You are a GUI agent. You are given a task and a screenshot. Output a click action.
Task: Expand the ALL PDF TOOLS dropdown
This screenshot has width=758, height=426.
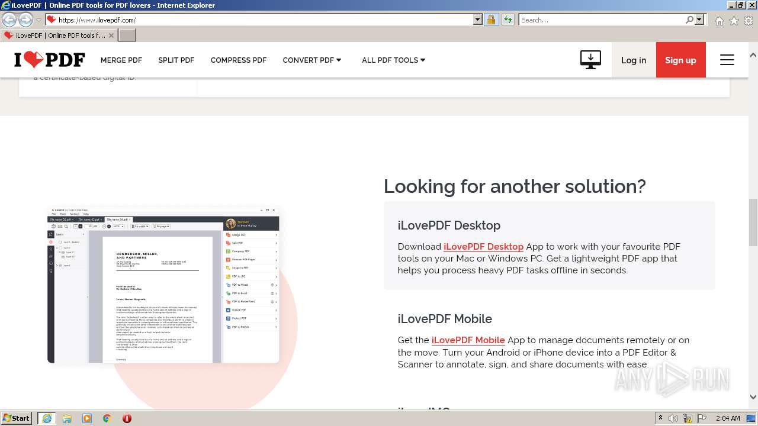[x=394, y=60]
